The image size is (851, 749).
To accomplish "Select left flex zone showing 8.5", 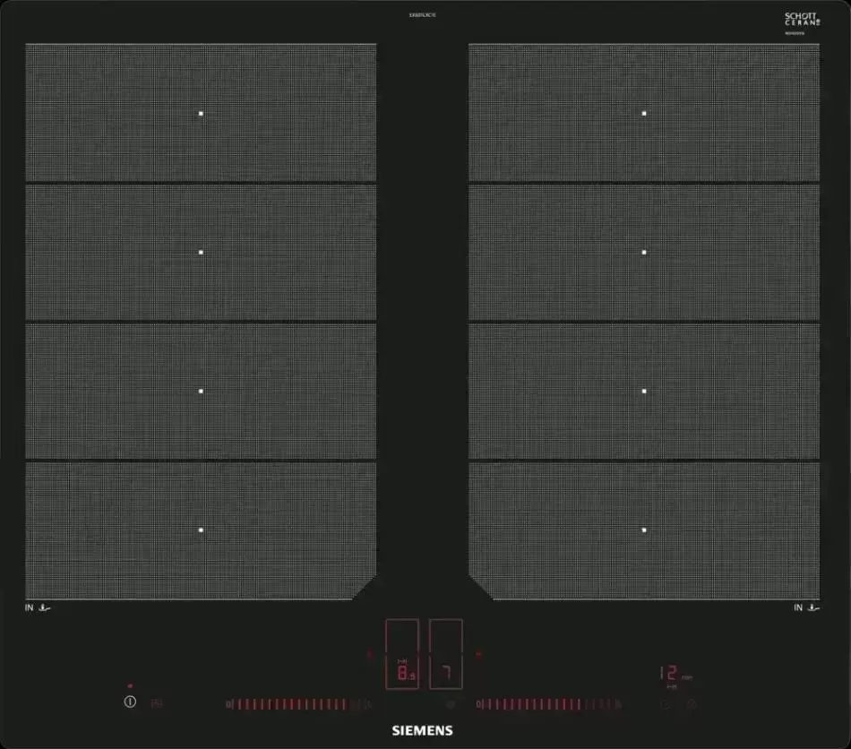I will (x=402, y=654).
